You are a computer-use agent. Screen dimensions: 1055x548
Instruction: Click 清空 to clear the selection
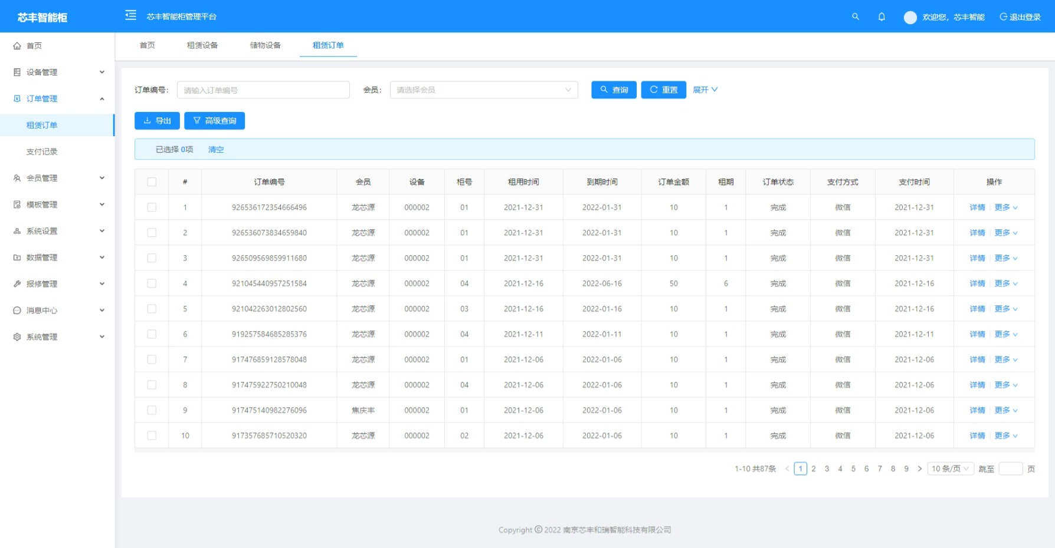coord(216,150)
